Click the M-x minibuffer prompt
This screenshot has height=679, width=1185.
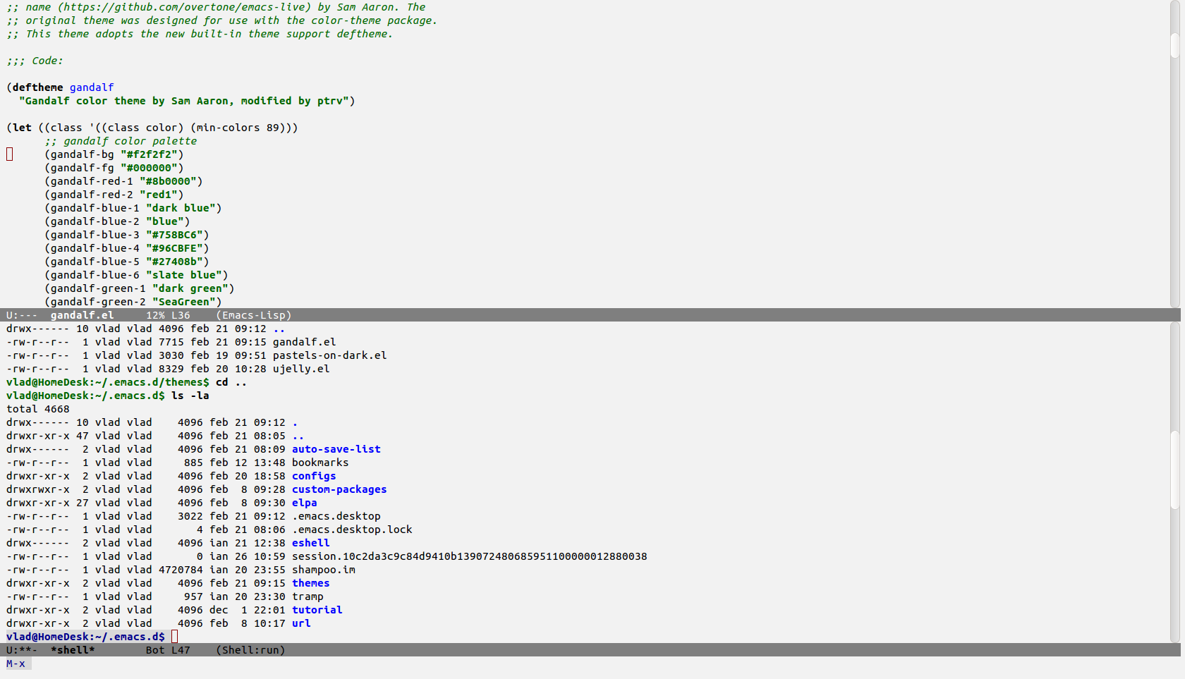(16, 663)
